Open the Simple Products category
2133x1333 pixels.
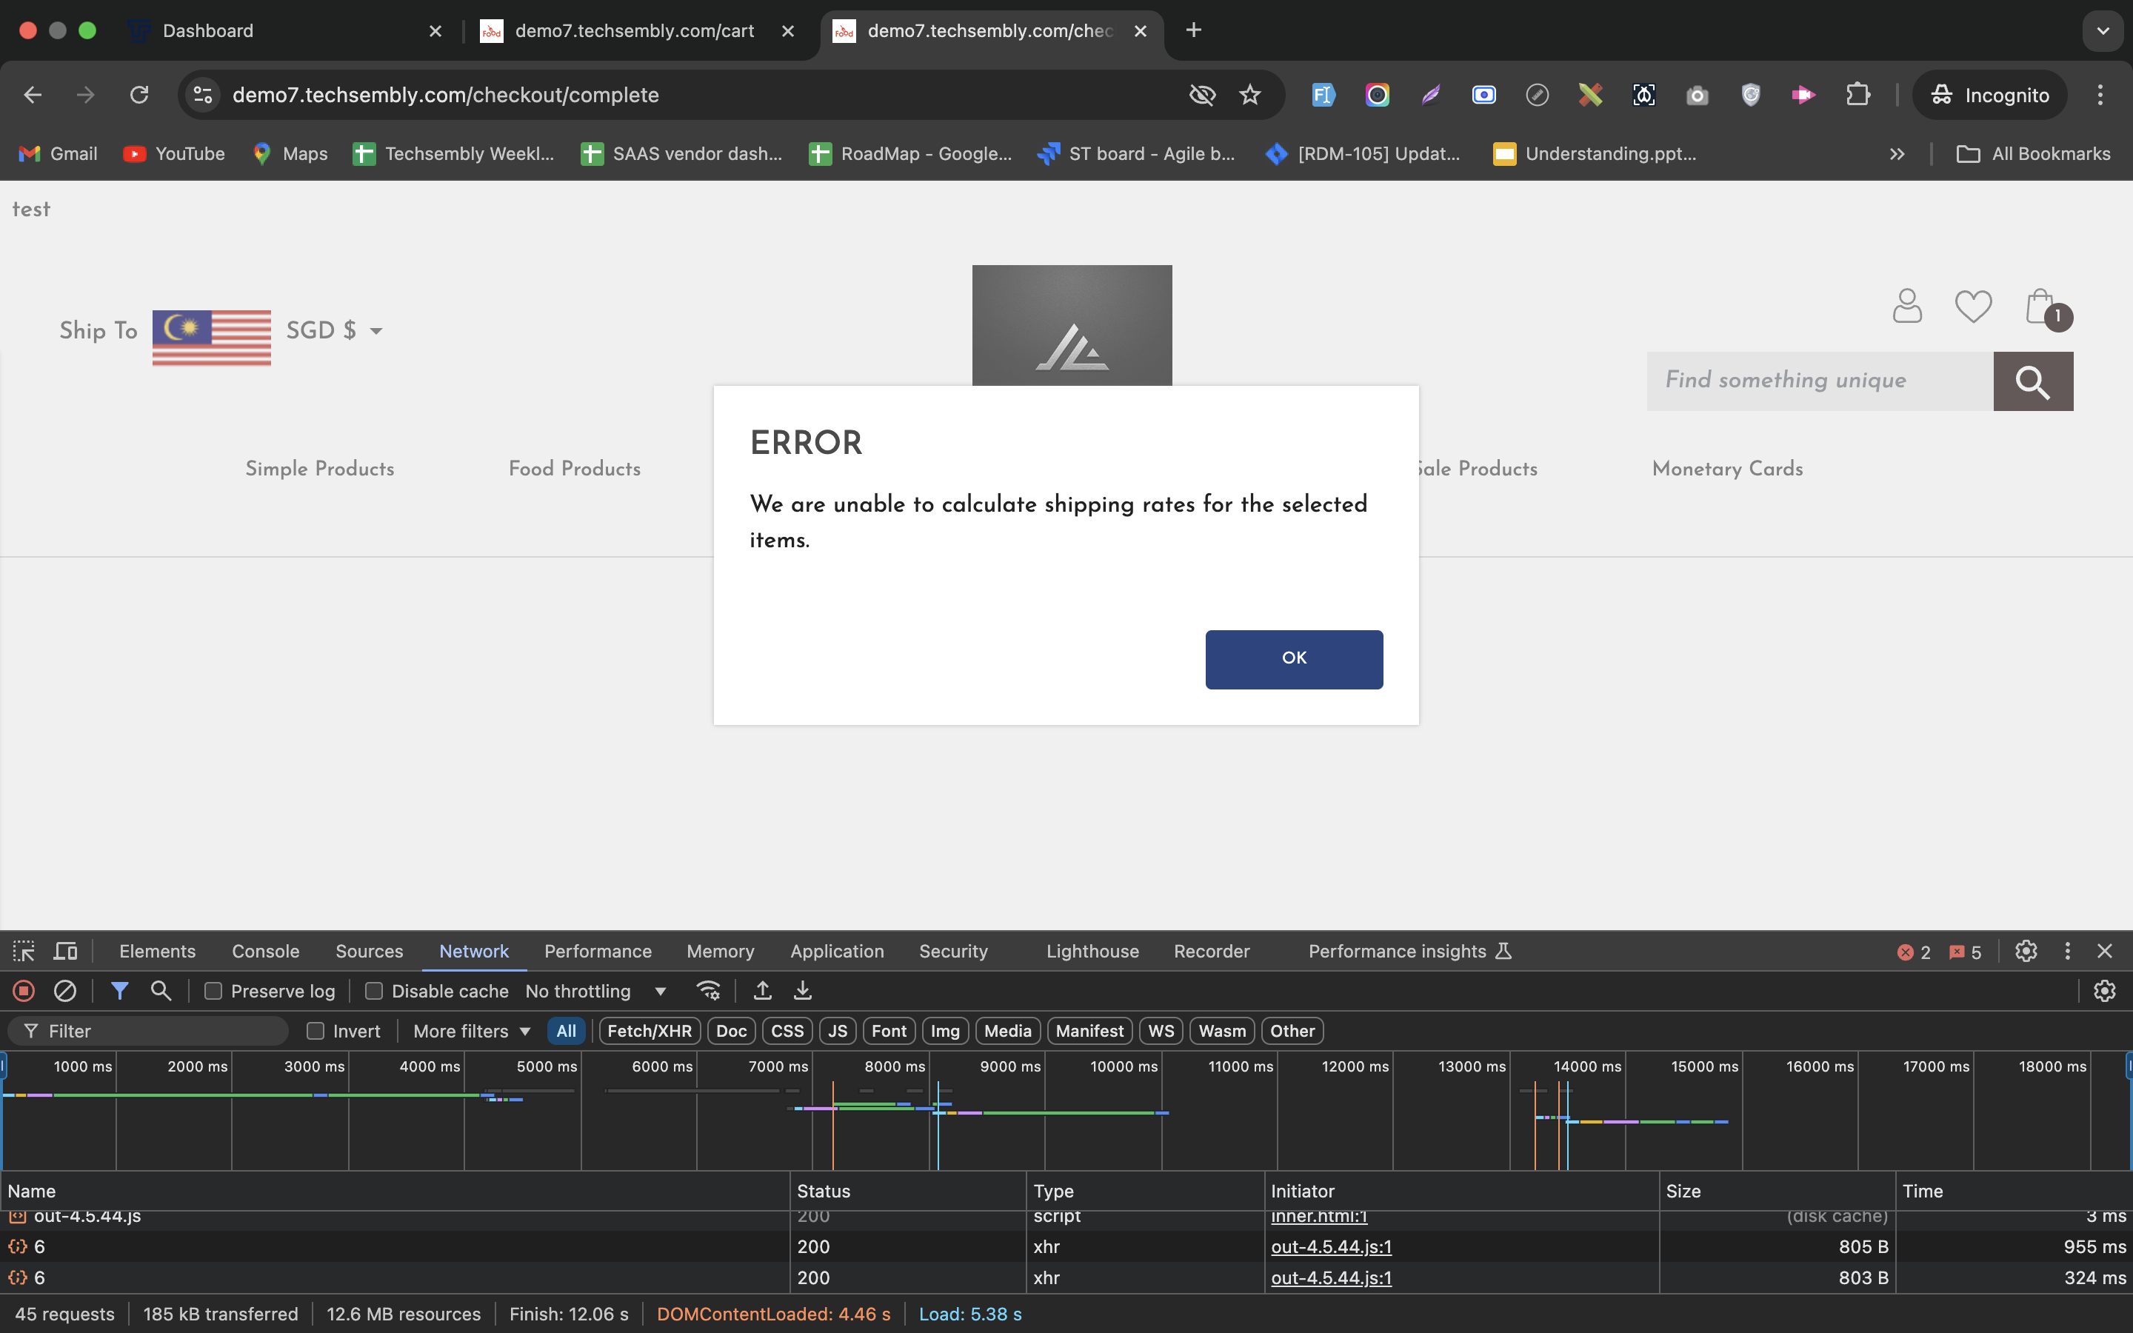click(320, 468)
